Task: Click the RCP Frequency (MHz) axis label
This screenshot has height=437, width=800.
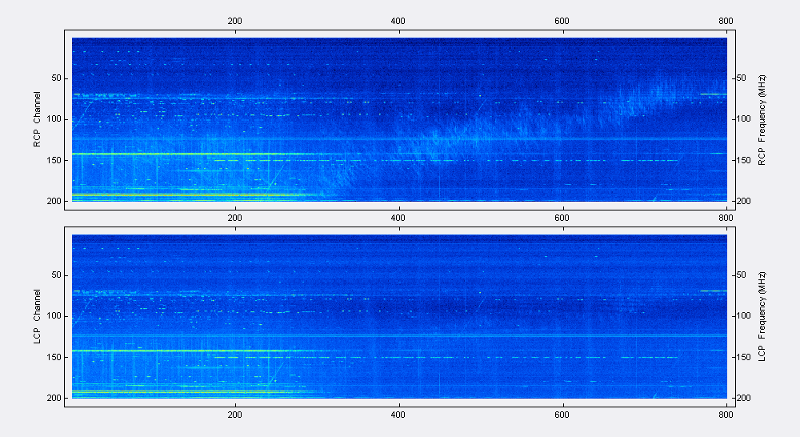Action: [x=762, y=120]
